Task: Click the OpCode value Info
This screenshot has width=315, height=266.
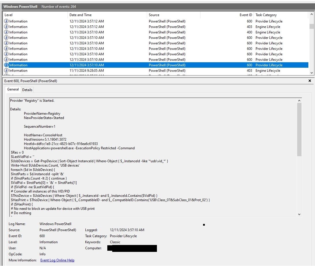Action: 42,254
